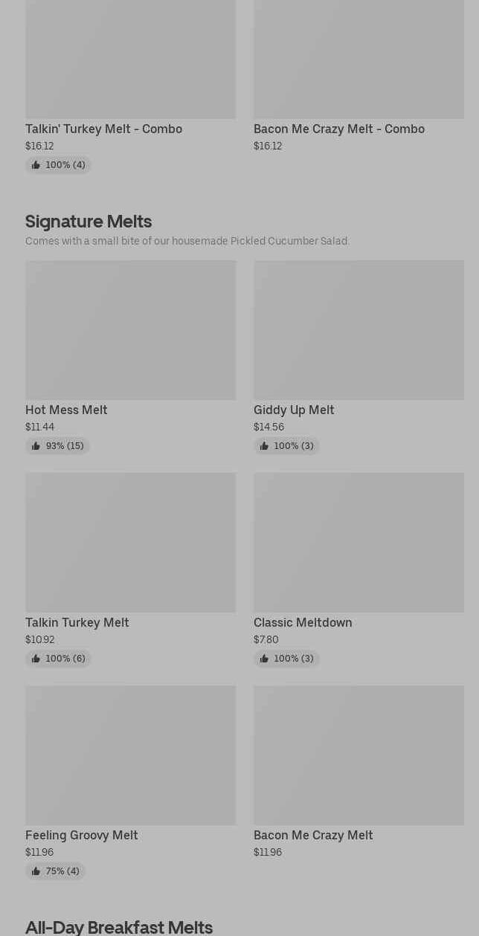Click the Bacon Me Crazy Melt - Combo title
This screenshot has height=936, width=479.
[x=339, y=129]
